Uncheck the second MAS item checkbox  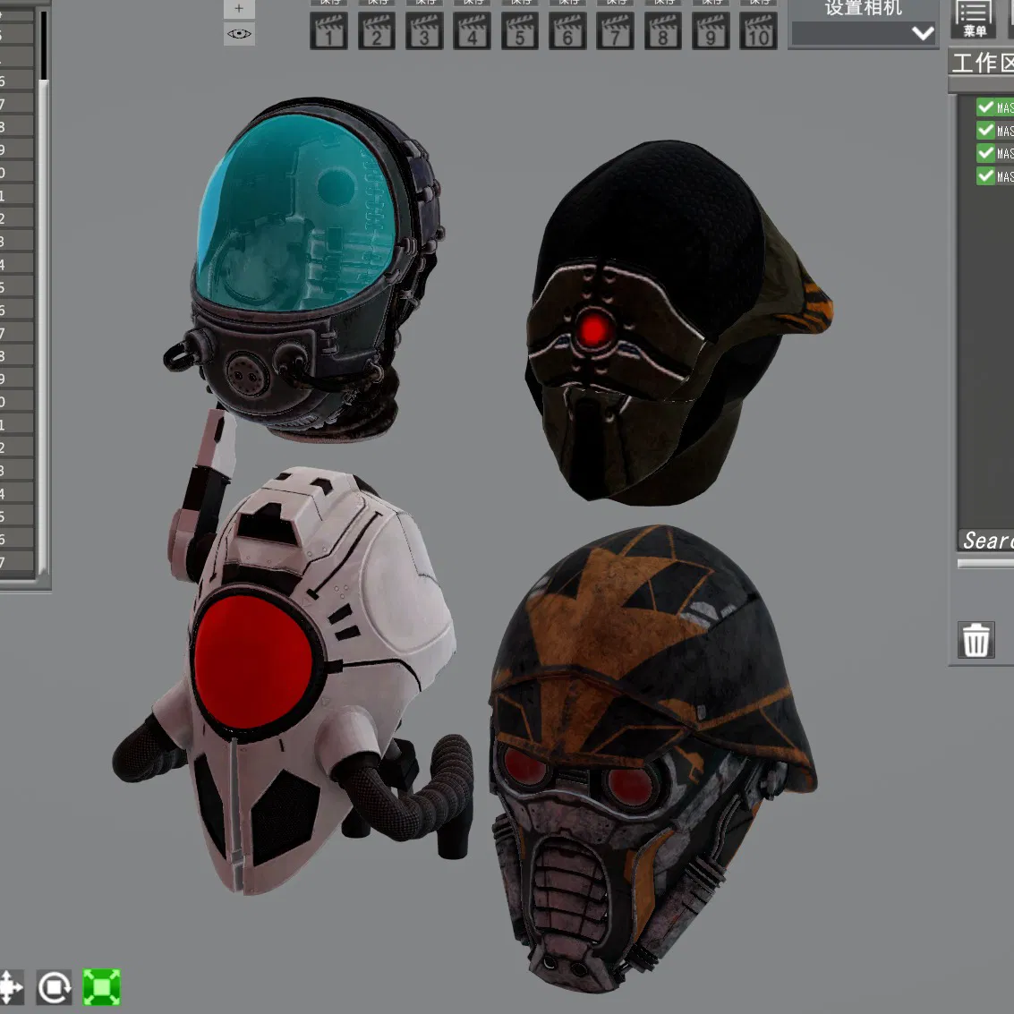tap(985, 130)
